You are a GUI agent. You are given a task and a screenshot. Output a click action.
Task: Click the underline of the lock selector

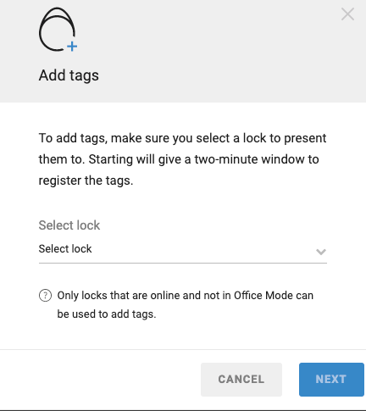[x=183, y=263]
